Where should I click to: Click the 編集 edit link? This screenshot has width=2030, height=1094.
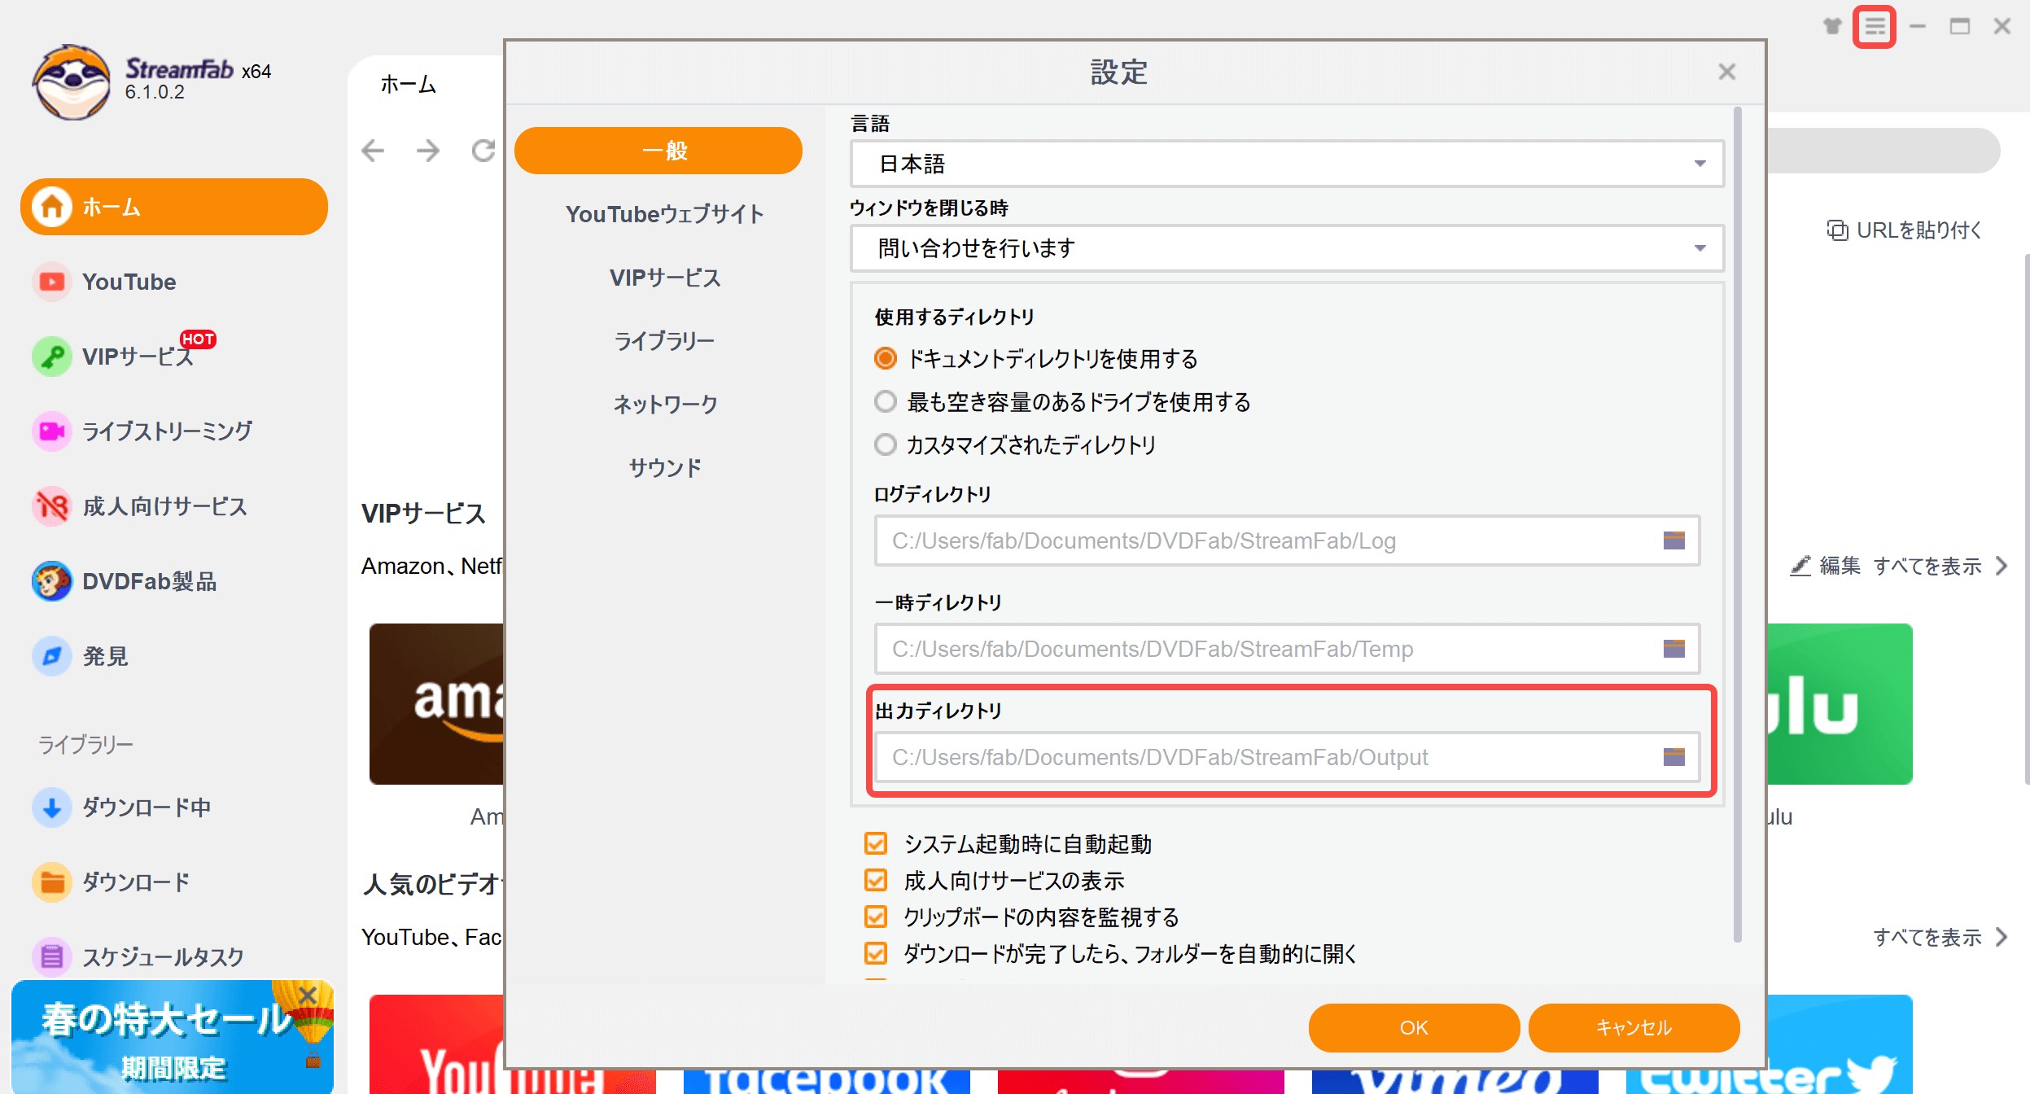point(1840,566)
